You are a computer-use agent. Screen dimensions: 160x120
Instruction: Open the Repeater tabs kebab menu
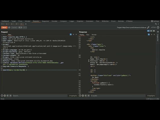[158, 24]
